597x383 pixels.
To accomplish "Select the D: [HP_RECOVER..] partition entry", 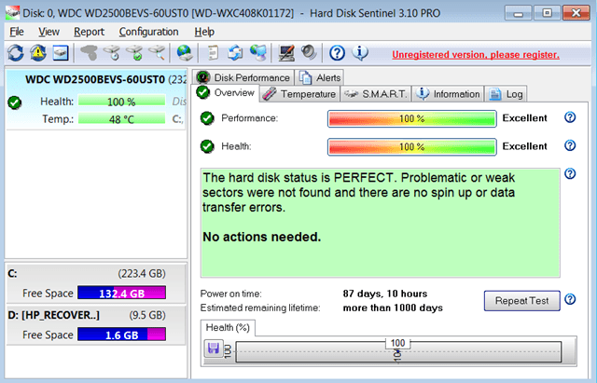I will click(96, 325).
